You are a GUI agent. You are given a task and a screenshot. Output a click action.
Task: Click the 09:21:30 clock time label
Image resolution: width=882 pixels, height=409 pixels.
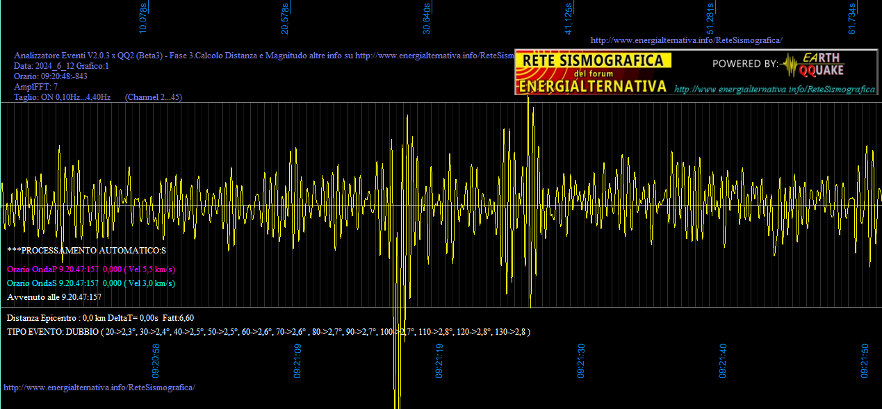(x=581, y=361)
